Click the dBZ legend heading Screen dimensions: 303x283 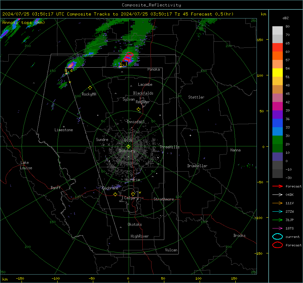285,18
